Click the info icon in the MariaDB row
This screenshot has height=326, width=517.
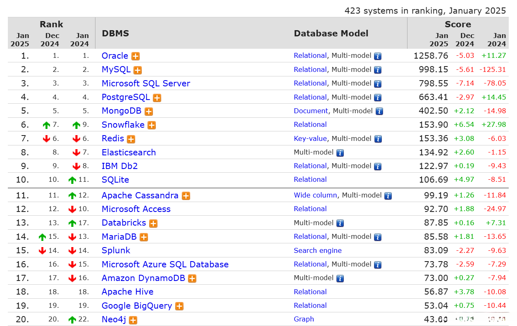click(x=378, y=237)
